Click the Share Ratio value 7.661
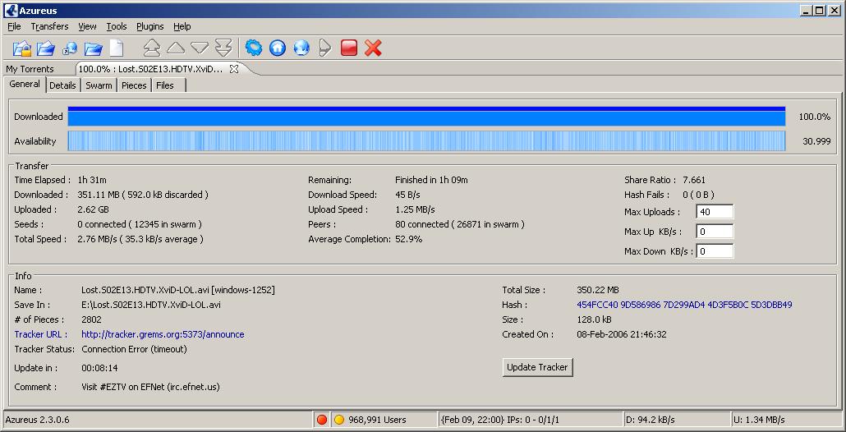The height and width of the screenshot is (432, 846). (x=694, y=180)
